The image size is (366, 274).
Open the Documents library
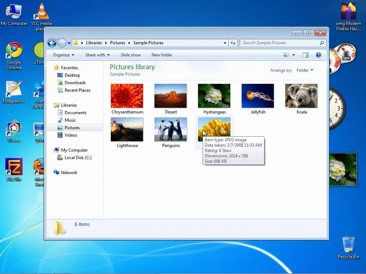point(75,113)
